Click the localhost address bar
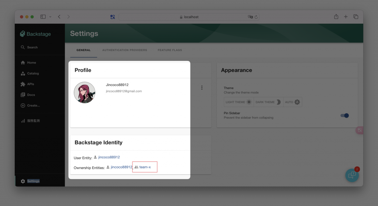The width and height of the screenshot is (378, 206). point(189,17)
